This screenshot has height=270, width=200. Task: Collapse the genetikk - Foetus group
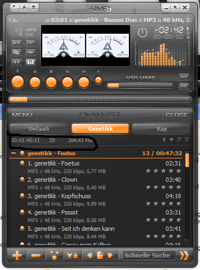point(14,154)
